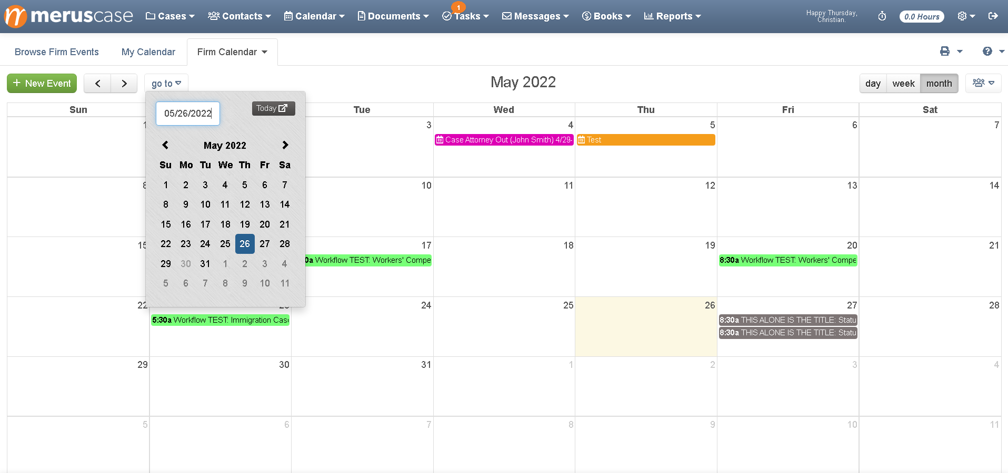The width and height of the screenshot is (1008, 473).
Task: Switch to day view
Action: [873, 84]
